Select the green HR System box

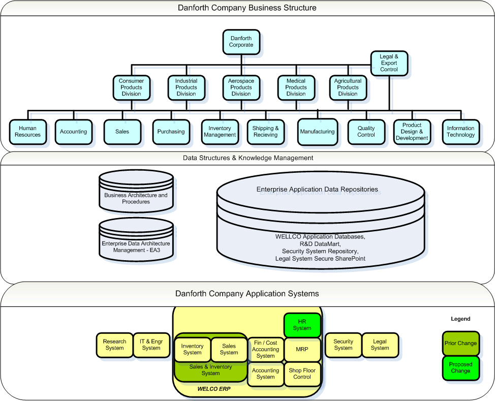pos(302,325)
